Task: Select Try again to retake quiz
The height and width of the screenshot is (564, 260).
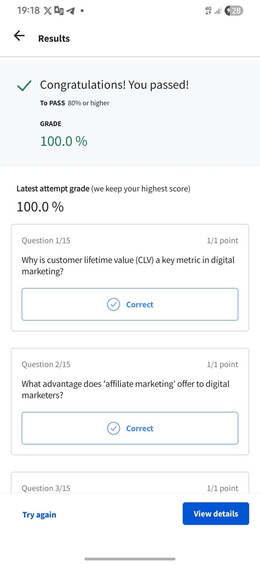Action: pos(39,515)
